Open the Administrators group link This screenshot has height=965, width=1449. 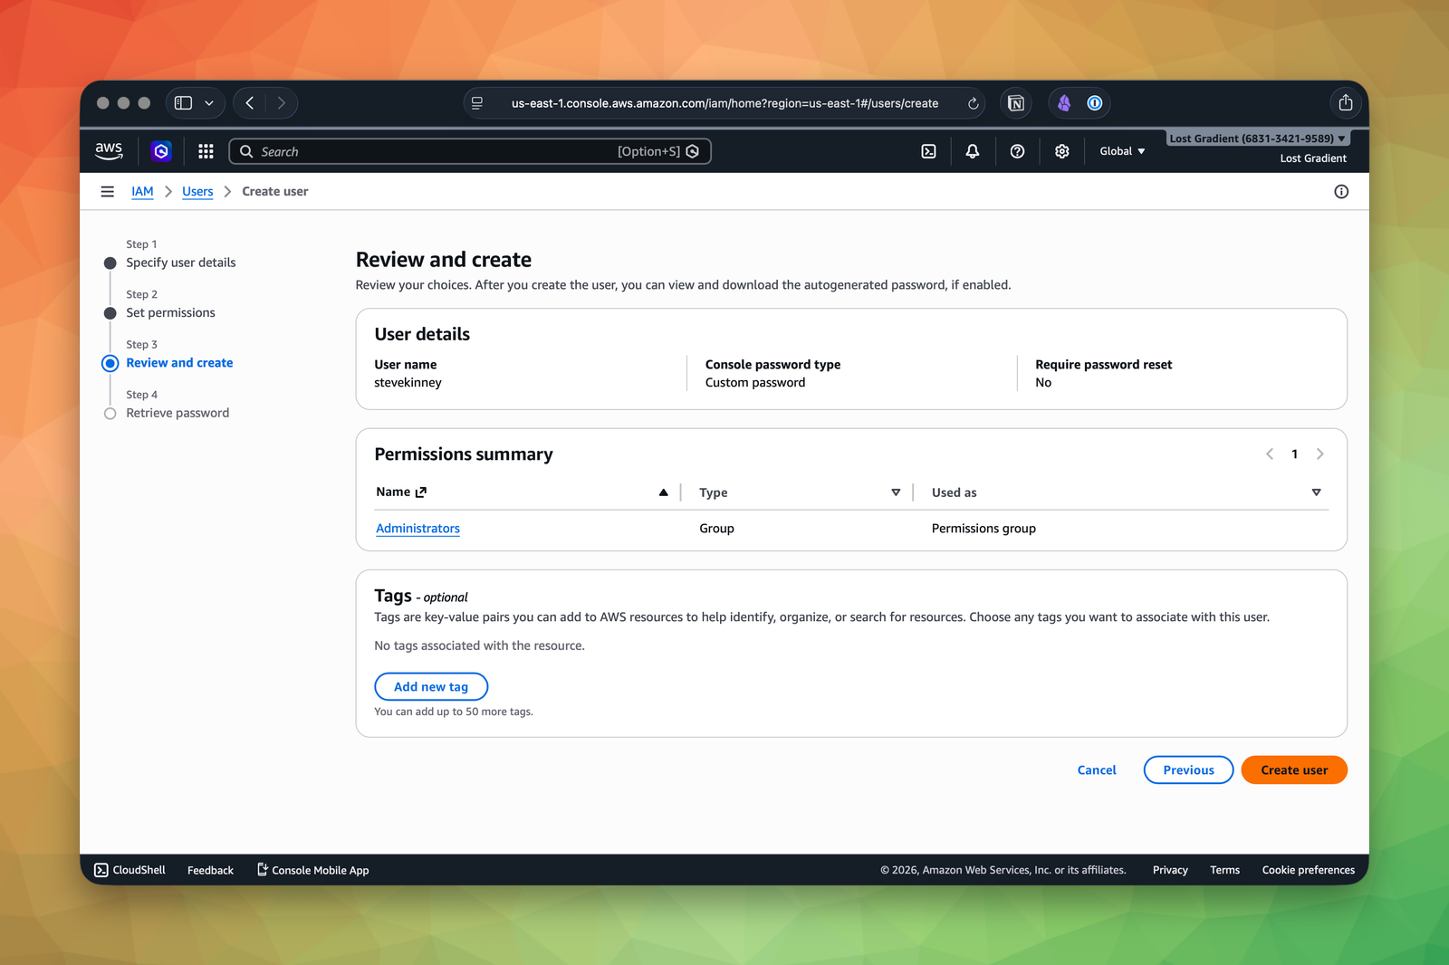tap(417, 528)
